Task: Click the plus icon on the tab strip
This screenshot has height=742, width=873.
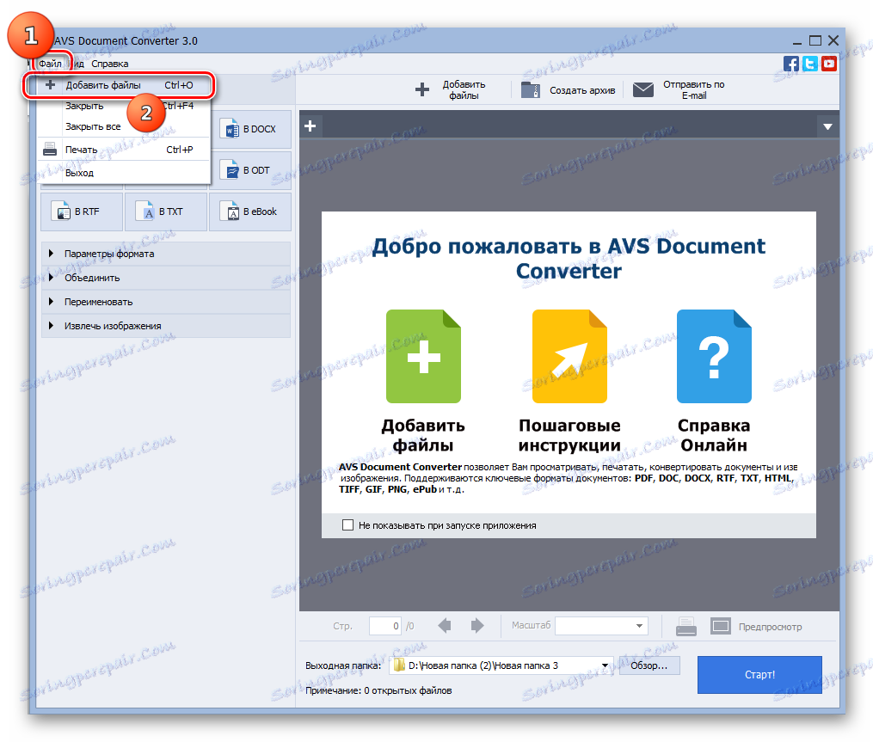Action: pos(310,126)
